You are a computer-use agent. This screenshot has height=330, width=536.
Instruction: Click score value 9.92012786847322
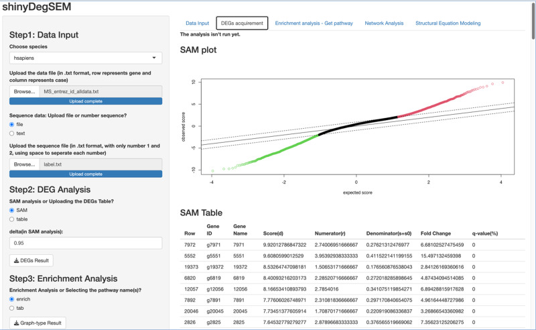pos(285,245)
